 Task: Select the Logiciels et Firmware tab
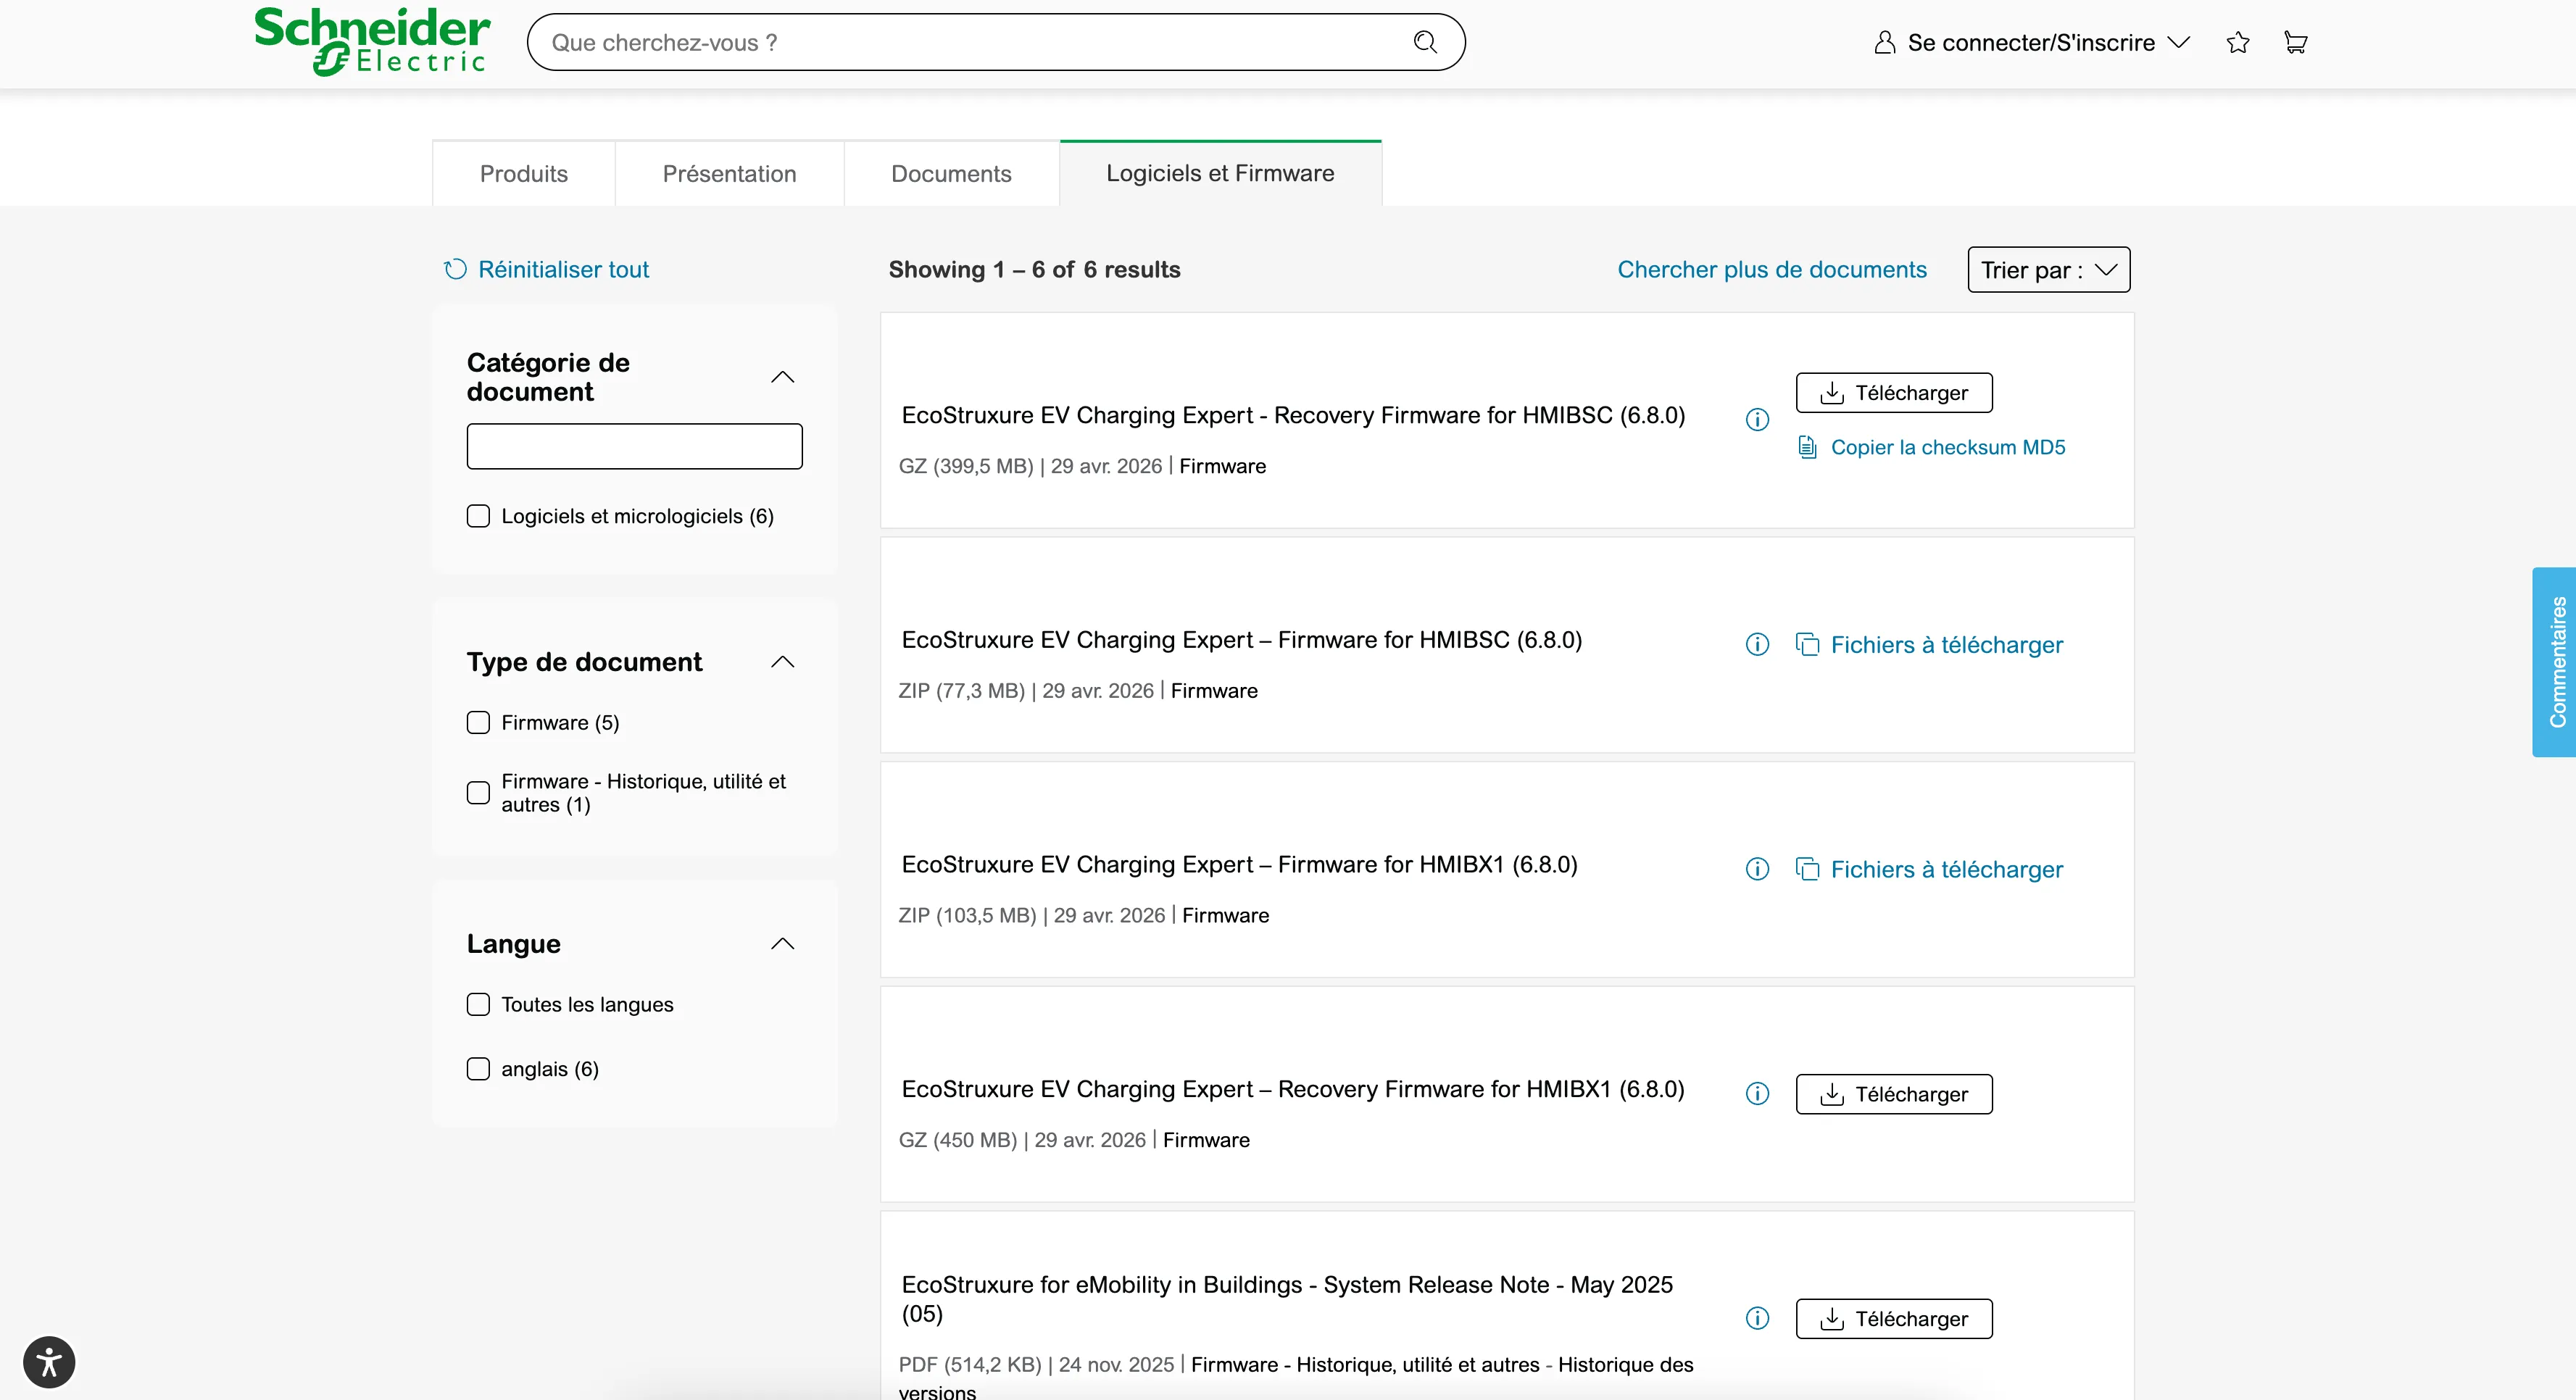1220,173
